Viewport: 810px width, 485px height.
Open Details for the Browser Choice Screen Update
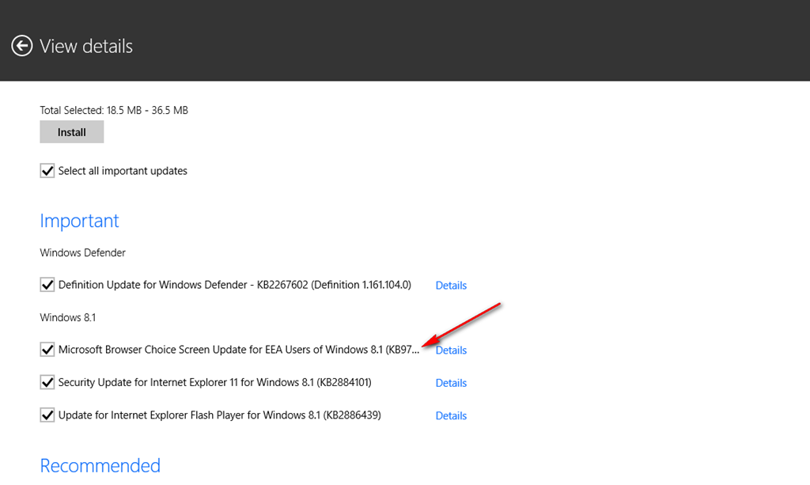tap(451, 350)
